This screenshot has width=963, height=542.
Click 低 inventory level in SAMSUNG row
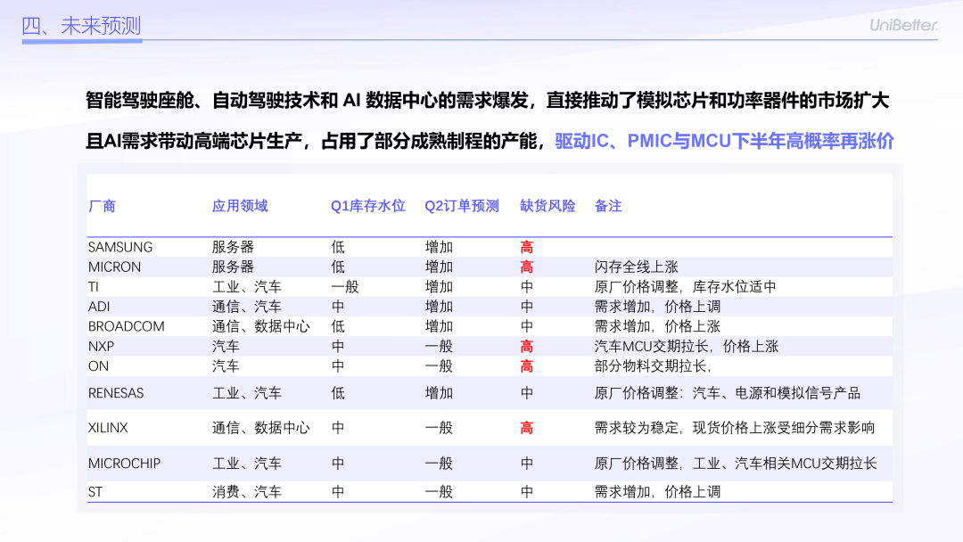click(338, 247)
